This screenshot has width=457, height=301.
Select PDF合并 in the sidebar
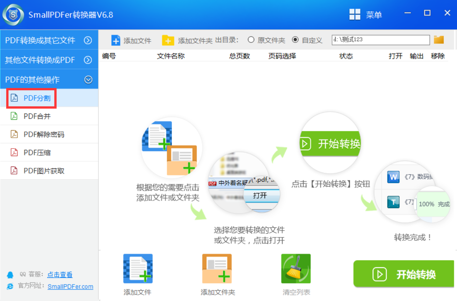(x=49, y=116)
